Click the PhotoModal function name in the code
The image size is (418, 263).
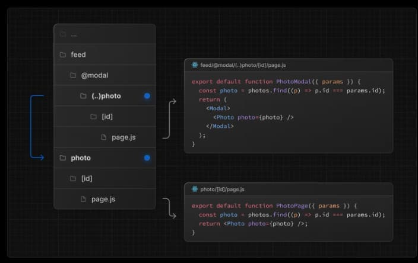[x=293, y=82]
